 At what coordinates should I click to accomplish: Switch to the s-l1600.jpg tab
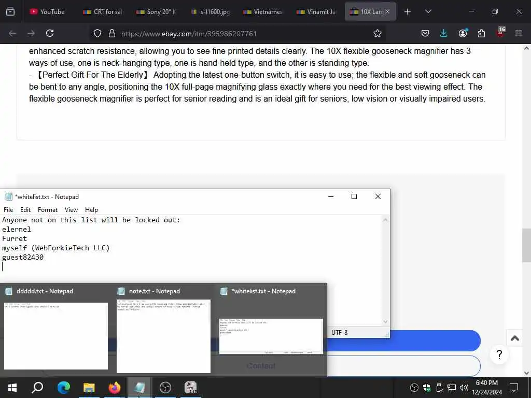click(209, 11)
